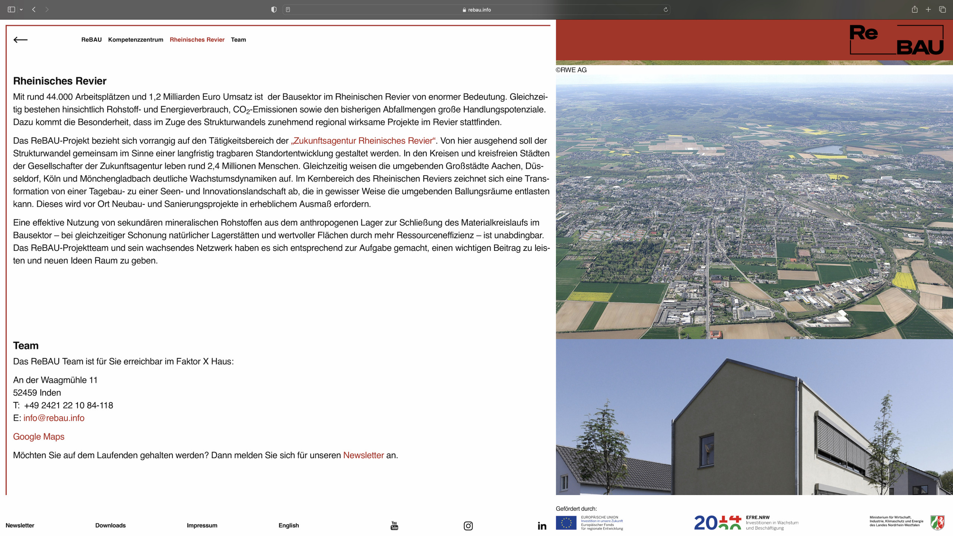This screenshot has width=953, height=536.
Task: Click the back arrow on the page
Action: point(20,40)
